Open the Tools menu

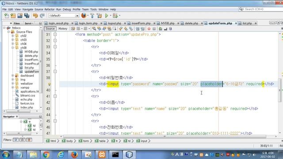click(x=93, y=9)
